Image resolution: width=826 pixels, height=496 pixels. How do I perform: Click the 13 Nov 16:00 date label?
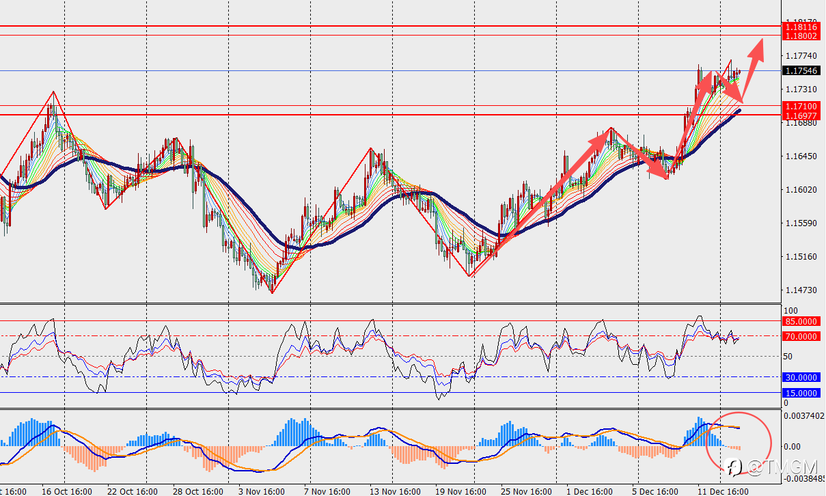[395, 491]
